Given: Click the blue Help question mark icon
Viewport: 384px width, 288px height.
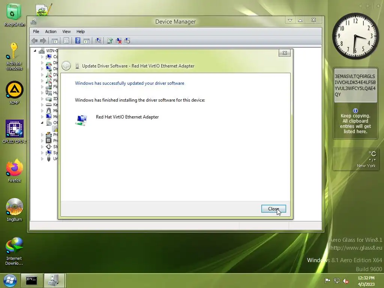Looking at the screenshot, I should pyautogui.click(x=78, y=40).
